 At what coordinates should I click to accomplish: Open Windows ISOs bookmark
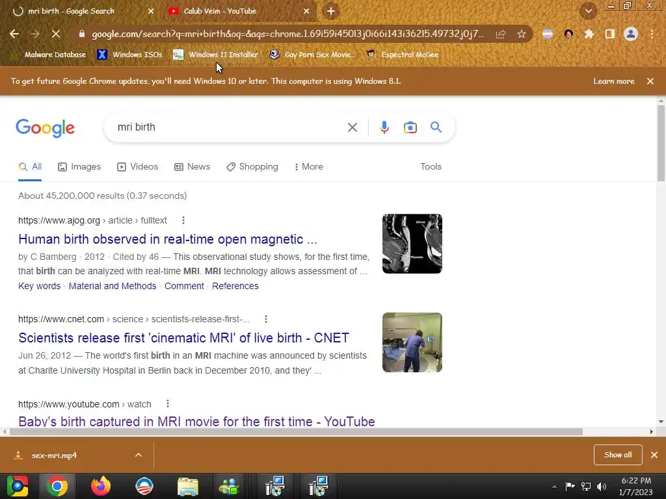tap(130, 55)
